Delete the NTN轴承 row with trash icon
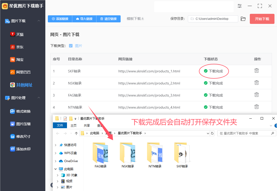The image size is (277, 191). 257,107
